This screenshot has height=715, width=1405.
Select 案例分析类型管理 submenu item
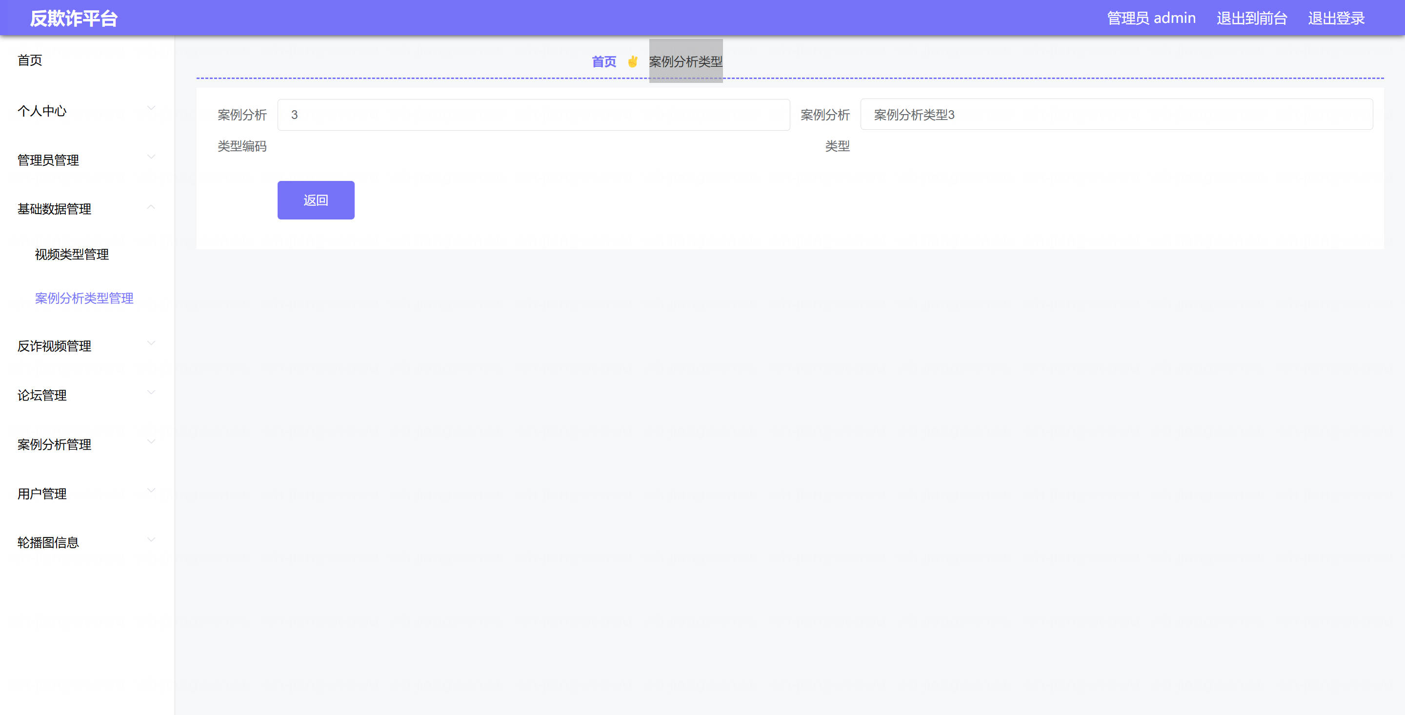pyautogui.click(x=84, y=298)
